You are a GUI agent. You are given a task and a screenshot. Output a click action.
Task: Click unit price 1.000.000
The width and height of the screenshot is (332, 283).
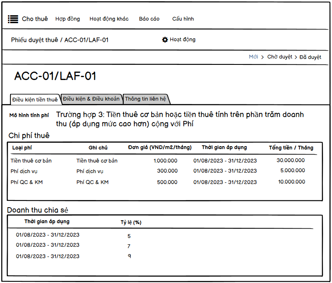tap(165, 161)
